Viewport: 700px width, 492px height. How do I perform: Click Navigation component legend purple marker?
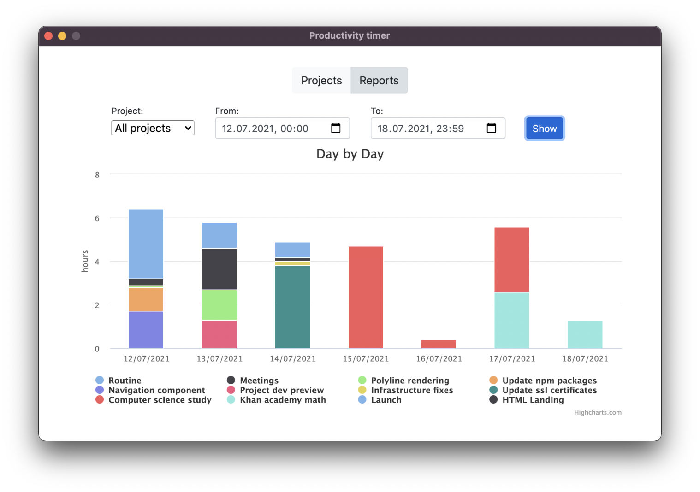point(100,390)
